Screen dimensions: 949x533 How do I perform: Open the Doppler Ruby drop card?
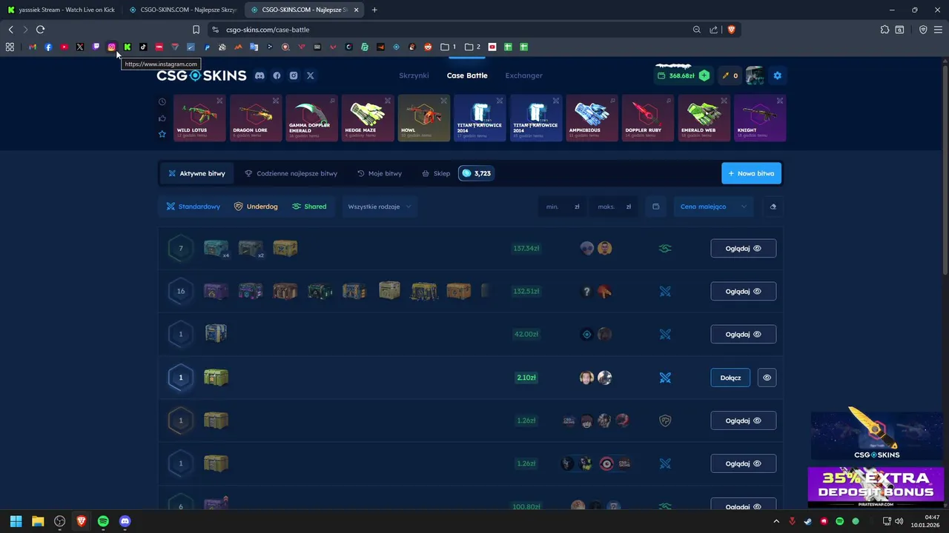click(x=648, y=118)
